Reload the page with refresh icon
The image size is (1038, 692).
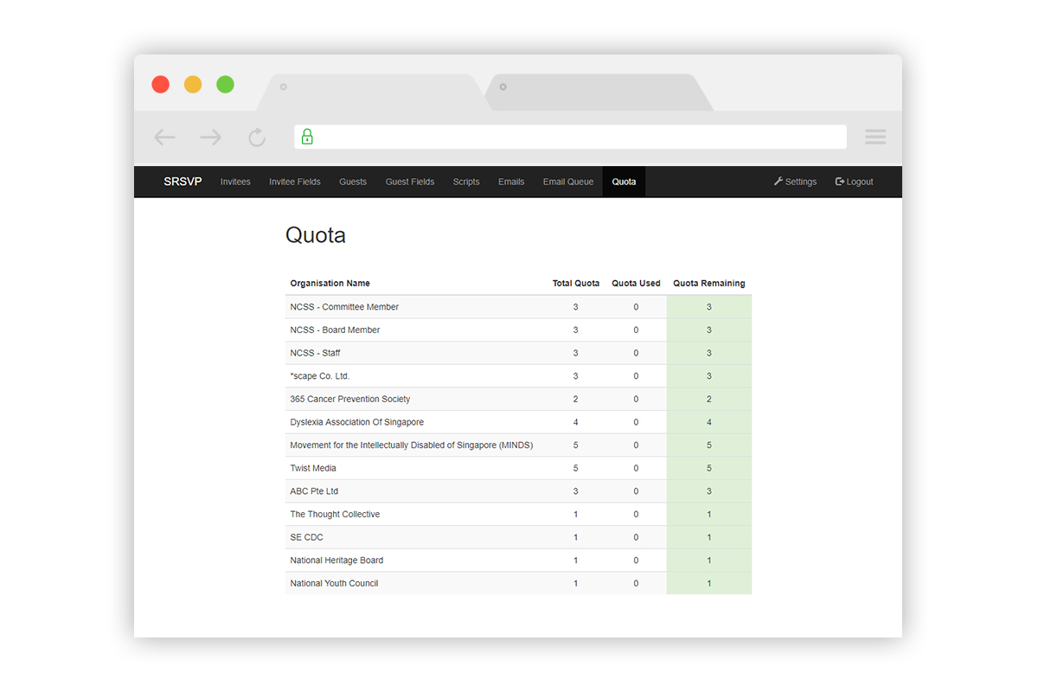coord(257,137)
